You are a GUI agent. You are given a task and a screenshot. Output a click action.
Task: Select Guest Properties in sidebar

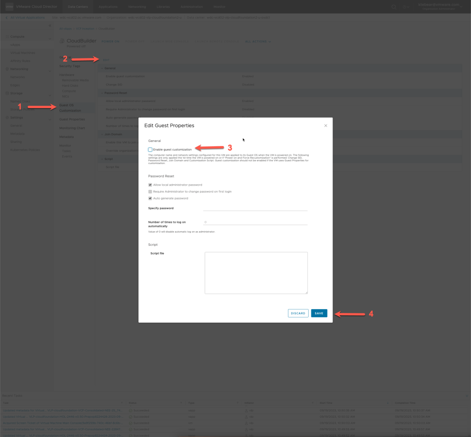[x=72, y=119]
